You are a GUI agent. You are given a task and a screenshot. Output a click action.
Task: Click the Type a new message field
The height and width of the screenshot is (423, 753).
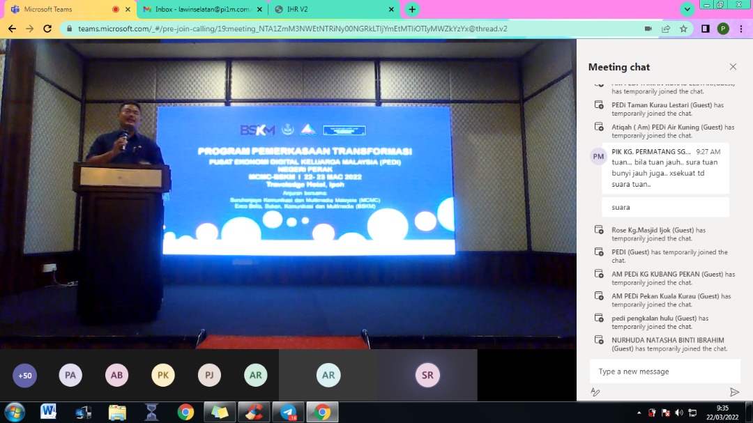(x=664, y=371)
